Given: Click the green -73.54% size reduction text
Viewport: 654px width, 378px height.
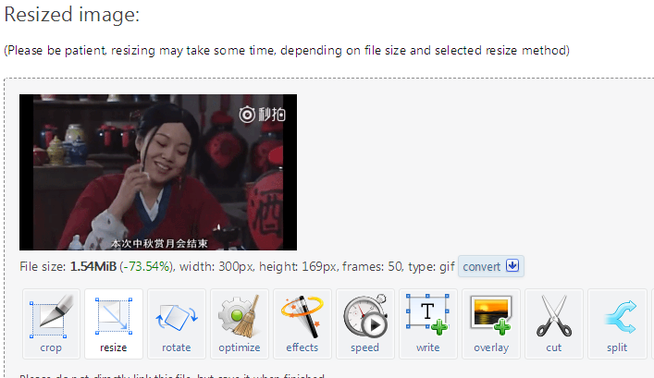Looking at the screenshot, I should [x=146, y=266].
